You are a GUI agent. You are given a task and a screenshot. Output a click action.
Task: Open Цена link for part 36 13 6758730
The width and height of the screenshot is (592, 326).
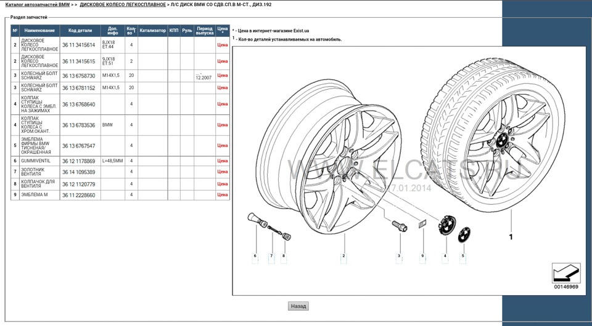(223, 75)
